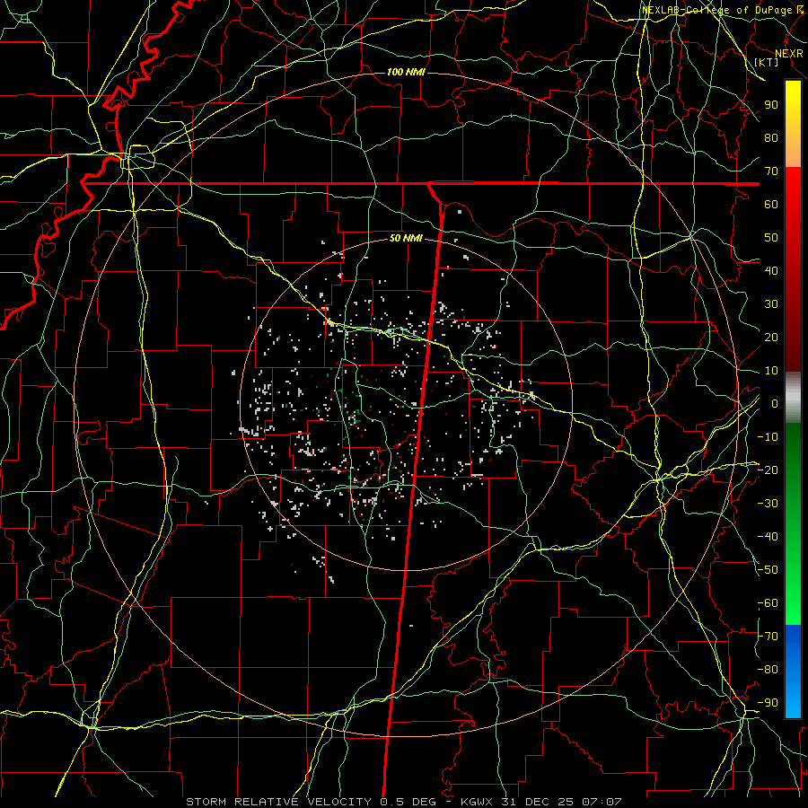Click the 0 scale value
Viewport: 808px width, 808px height.
click(775, 403)
